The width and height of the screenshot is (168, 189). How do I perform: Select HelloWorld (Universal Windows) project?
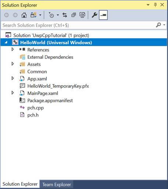point(56,42)
